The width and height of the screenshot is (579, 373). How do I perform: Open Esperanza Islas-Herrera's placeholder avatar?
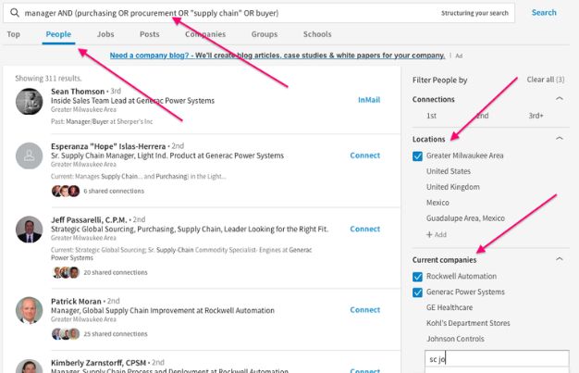[x=30, y=155]
